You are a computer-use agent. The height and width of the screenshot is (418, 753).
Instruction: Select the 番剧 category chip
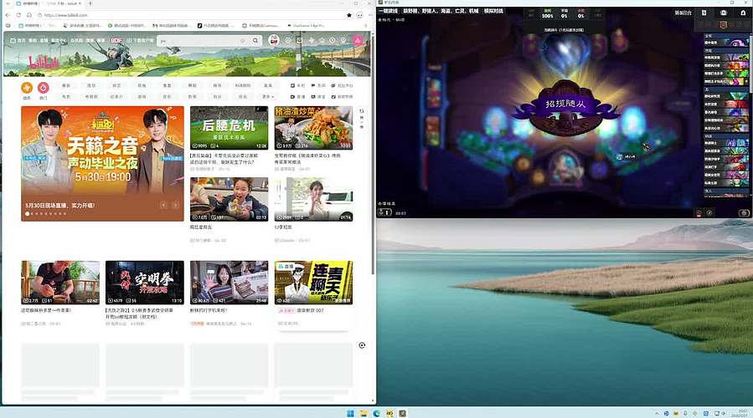[66, 85]
